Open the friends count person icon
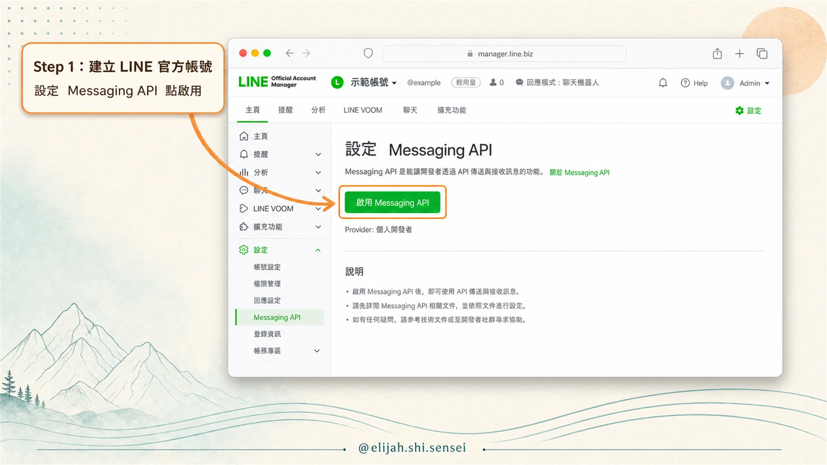This screenshot has width=827, height=465. pyautogui.click(x=493, y=82)
